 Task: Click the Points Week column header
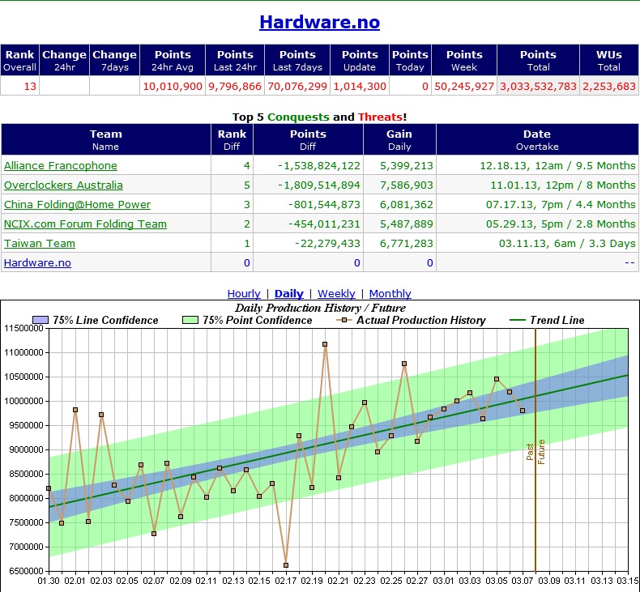tap(464, 61)
